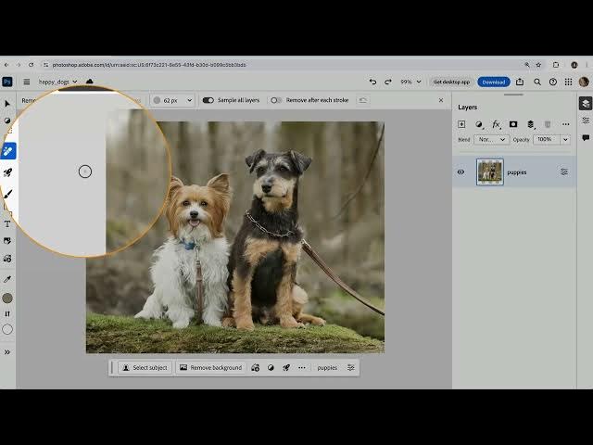Image resolution: width=593 pixels, height=445 pixels.
Task: Open the search icon in app header
Action: tap(537, 82)
